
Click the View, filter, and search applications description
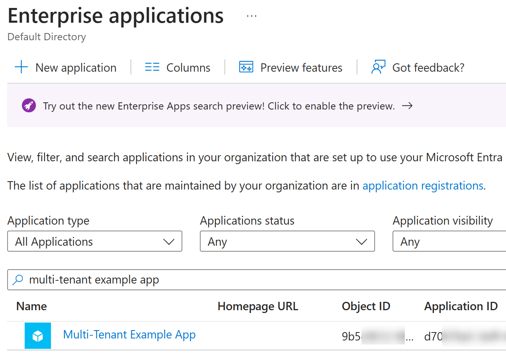[255, 157]
